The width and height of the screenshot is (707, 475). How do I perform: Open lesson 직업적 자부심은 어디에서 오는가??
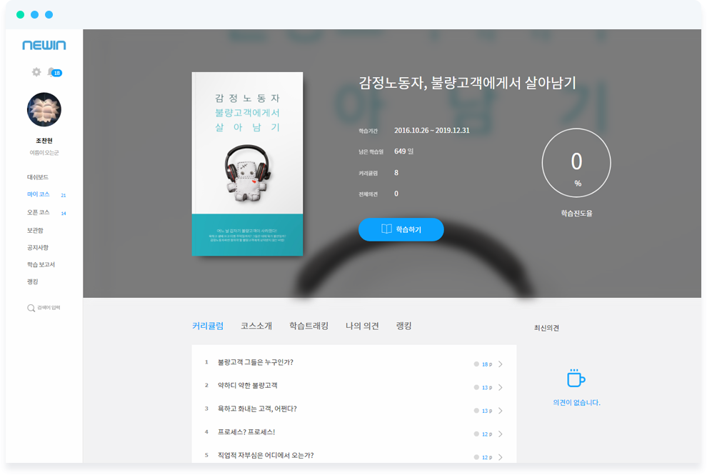coord(266,456)
